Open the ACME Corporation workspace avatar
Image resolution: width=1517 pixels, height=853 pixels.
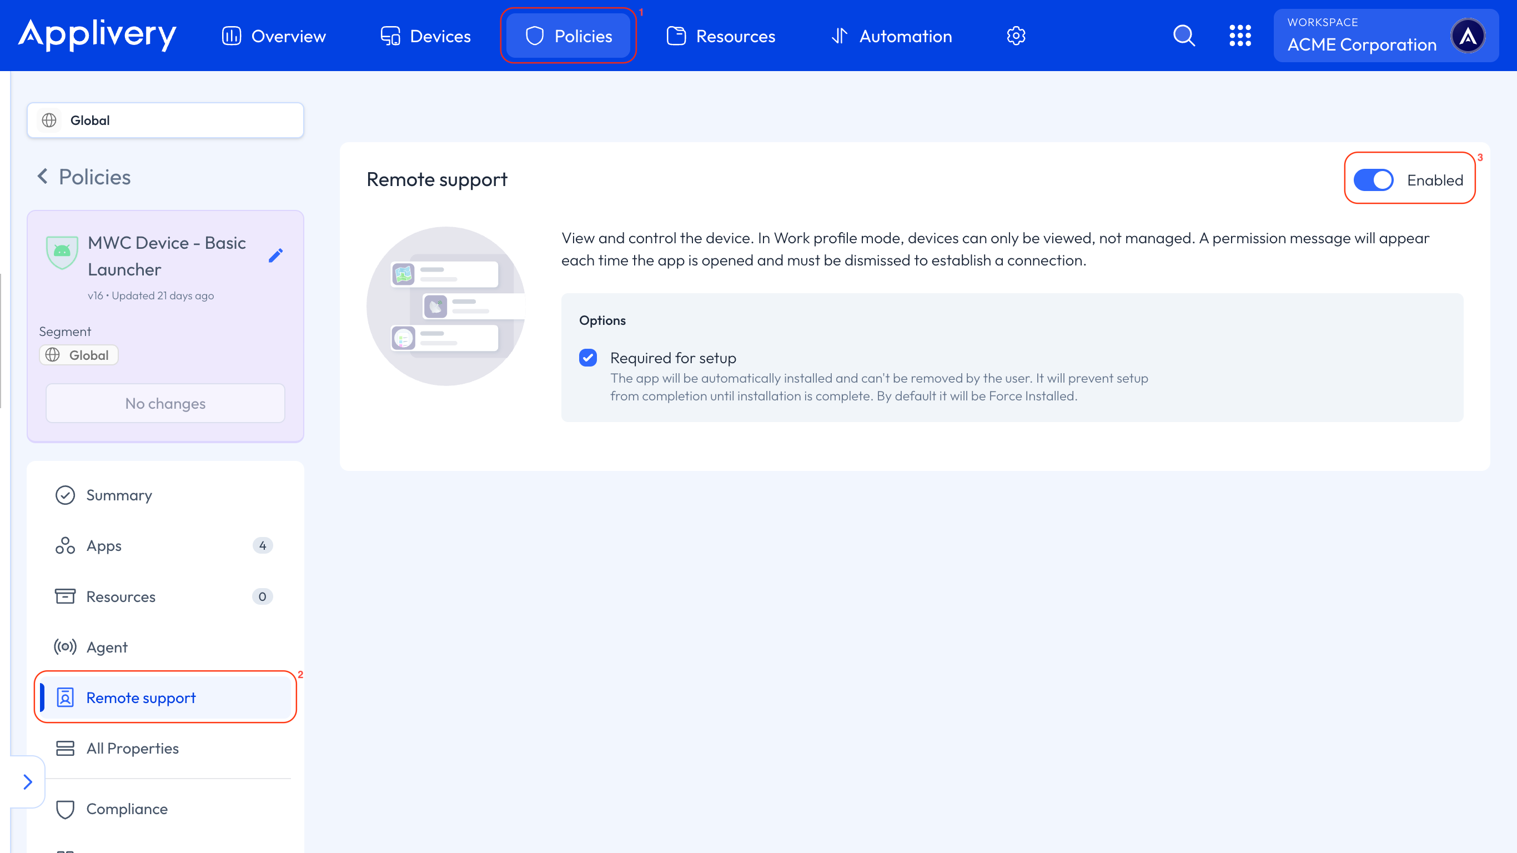click(1469, 36)
